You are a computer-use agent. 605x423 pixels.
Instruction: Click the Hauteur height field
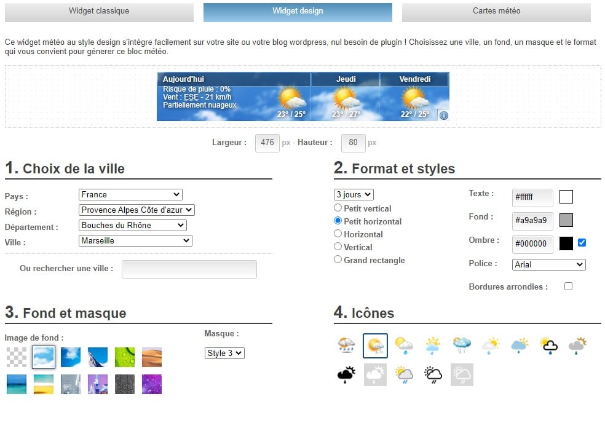coord(354,143)
